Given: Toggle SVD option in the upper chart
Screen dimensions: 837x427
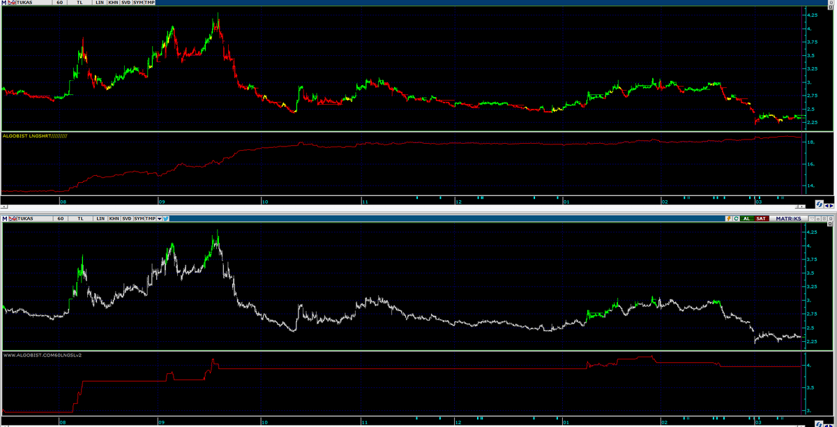Looking at the screenshot, I should point(127,3).
